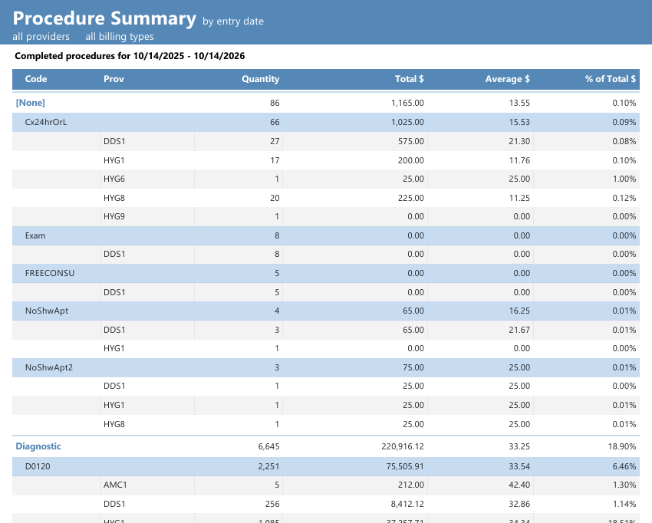
Task: Open the [None] category group
Action: click(x=31, y=103)
